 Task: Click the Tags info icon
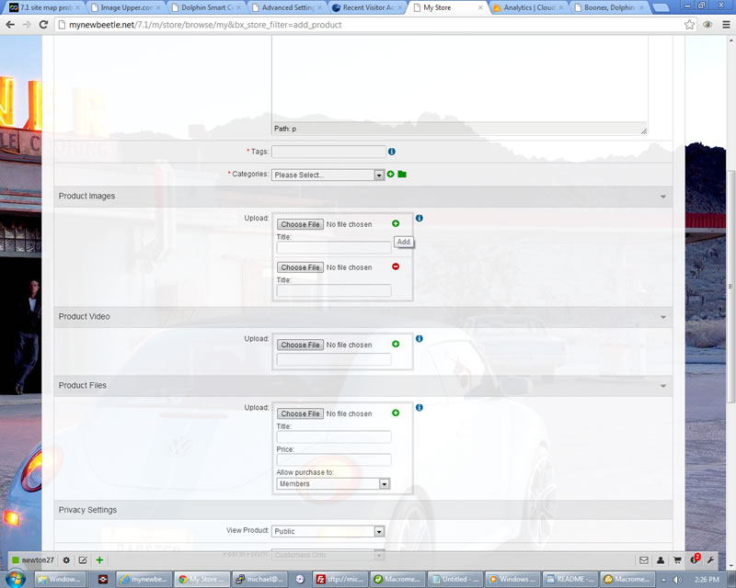[x=392, y=152]
